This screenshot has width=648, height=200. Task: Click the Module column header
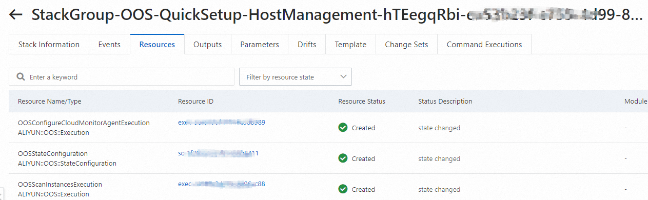636,102
